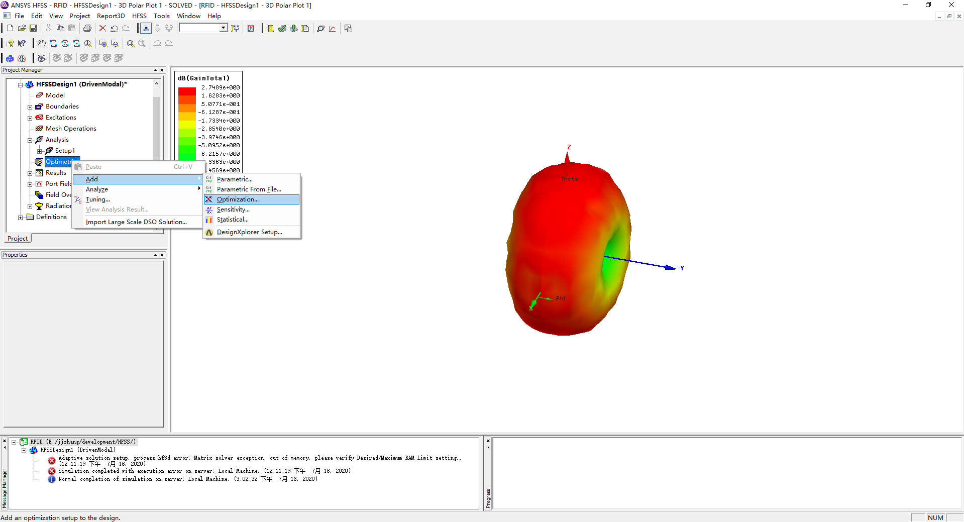Click the eye-shaped Show/Hide visibility icon
Viewport: 964px width, 522px height.
[x=42, y=58]
